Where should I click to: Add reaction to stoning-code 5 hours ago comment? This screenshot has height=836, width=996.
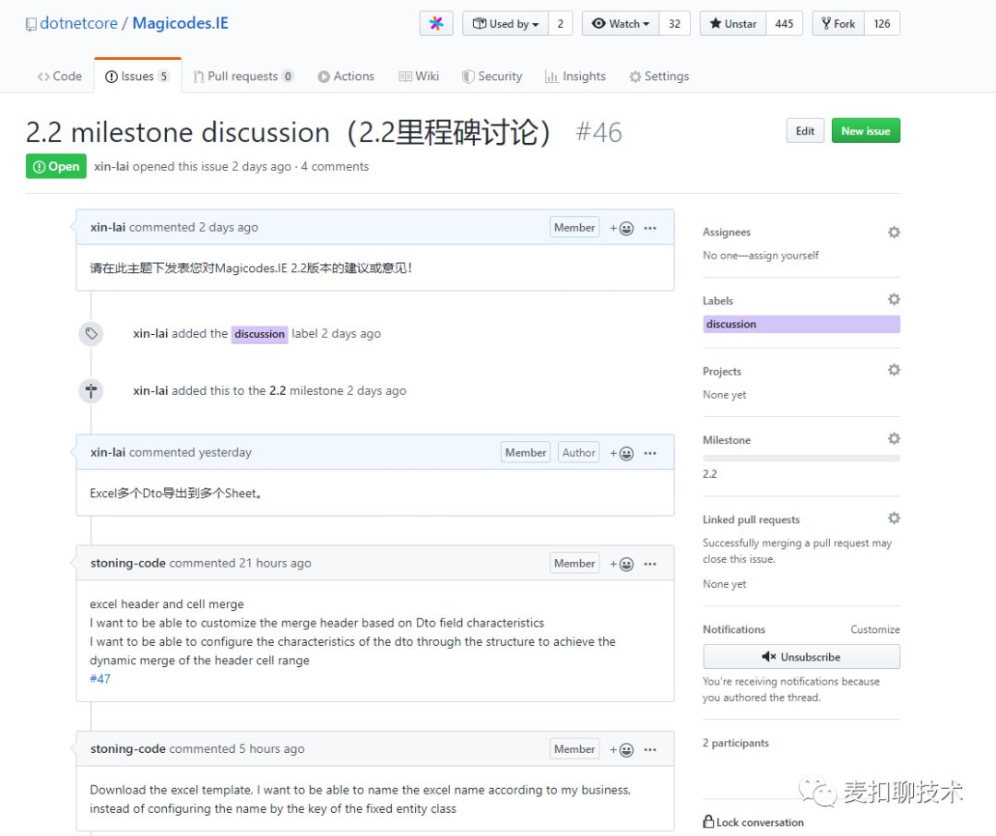[x=622, y=749]
